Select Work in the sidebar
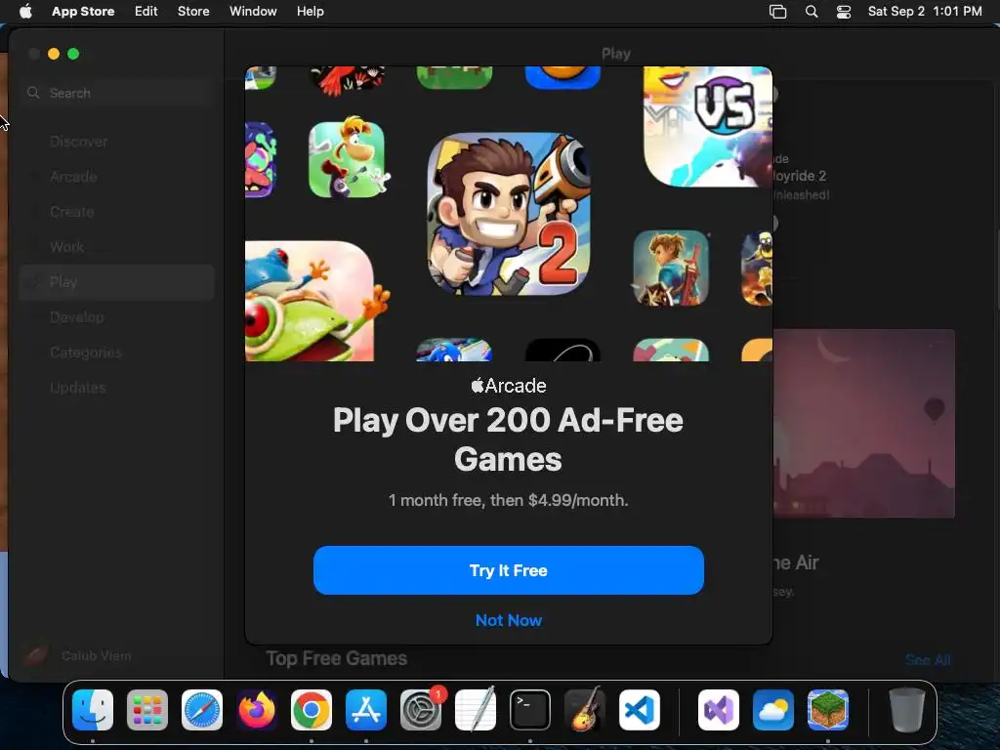Image resolution: width=1000 pixels, height=750 pixels. [x=117, y=247]
